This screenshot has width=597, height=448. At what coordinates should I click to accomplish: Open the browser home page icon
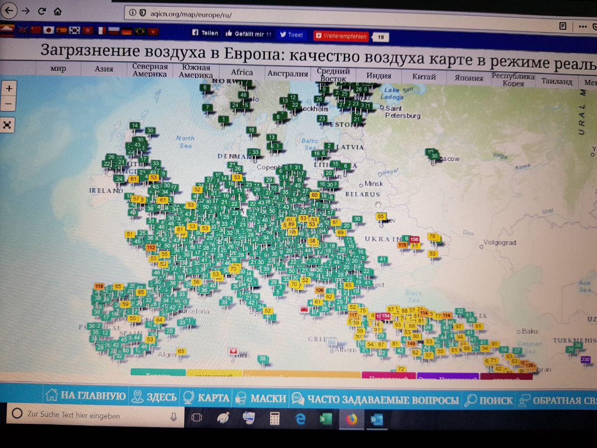pyautogui.click(x=57, y=11)
